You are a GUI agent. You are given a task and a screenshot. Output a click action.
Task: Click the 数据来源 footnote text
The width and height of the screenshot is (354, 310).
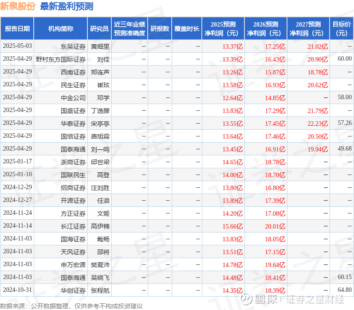[71, 306]
